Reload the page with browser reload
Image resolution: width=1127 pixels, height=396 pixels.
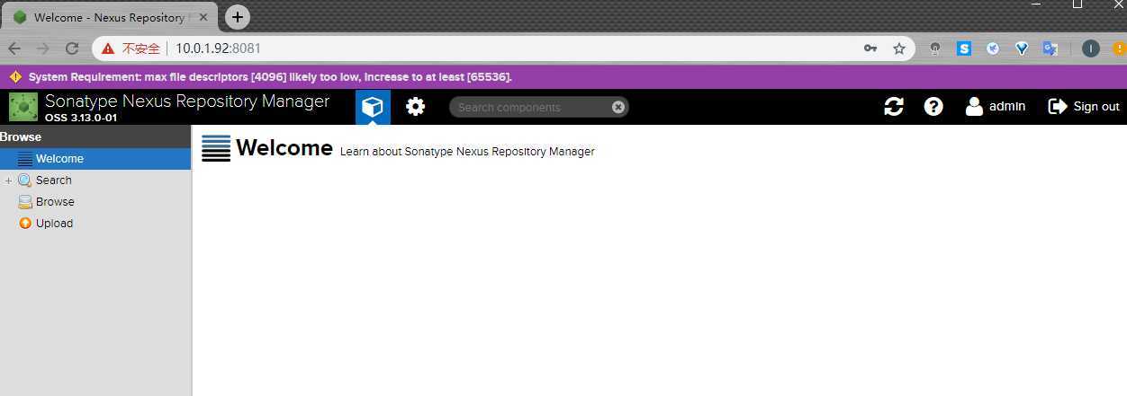(72, 48)
